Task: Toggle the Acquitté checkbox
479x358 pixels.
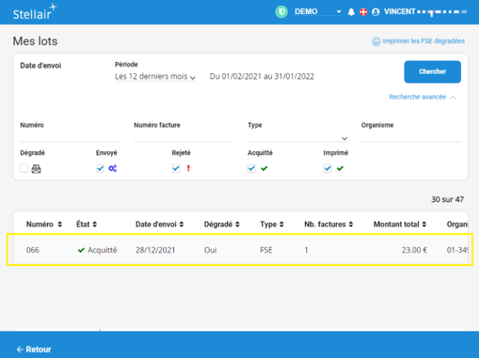Action: pos(252,169)
